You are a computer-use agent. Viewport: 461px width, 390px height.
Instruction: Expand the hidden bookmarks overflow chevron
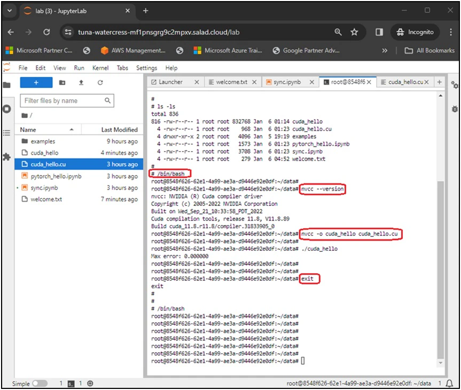(x=384, y=51)
